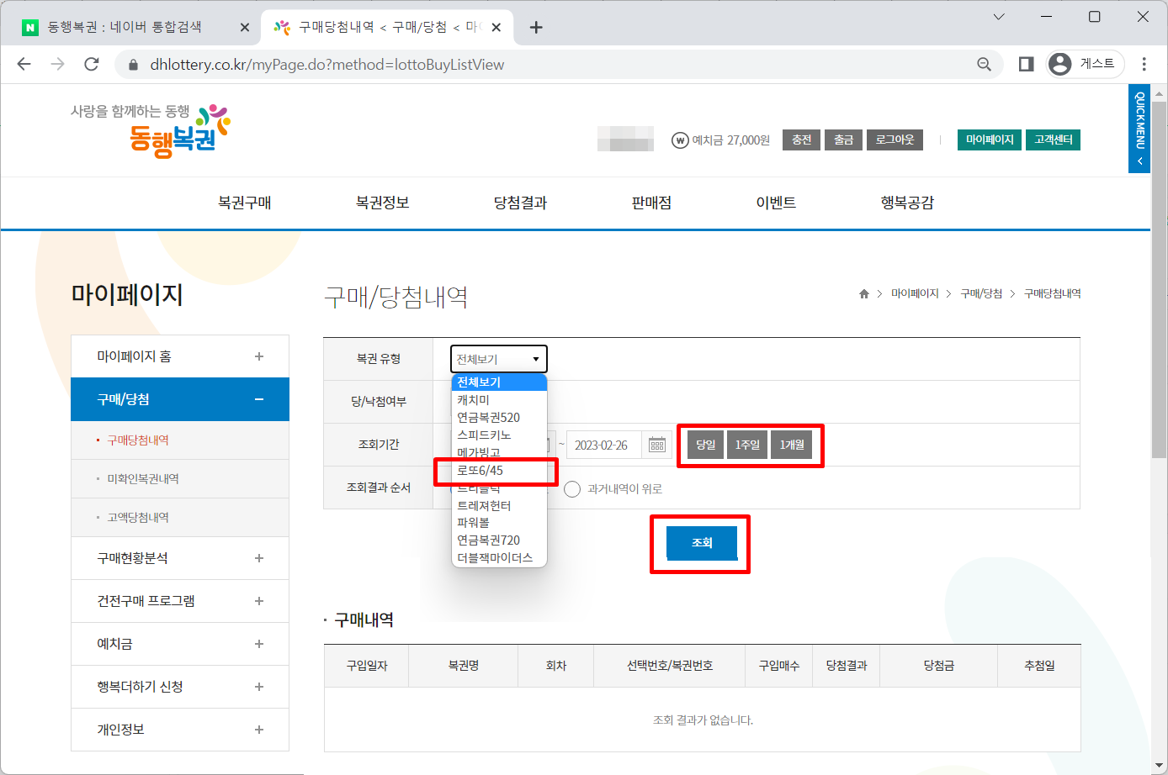Screen dimensions: 1168x775
Task: Switch to Naver 동행복권 search tab
Action: [x=126, y=27]
